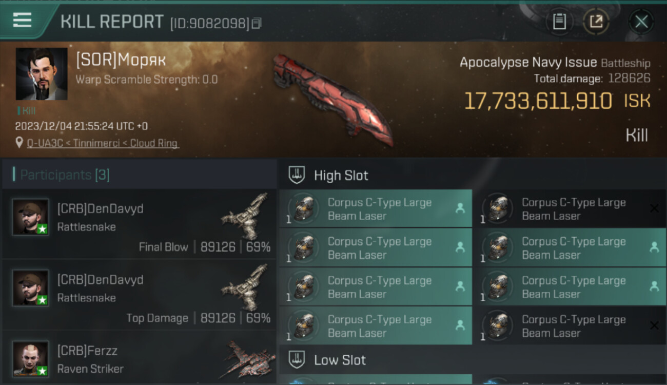Viewport: 667px width, 385px height.
Task: Click the Participants [3] header
Action: point(65,175)
